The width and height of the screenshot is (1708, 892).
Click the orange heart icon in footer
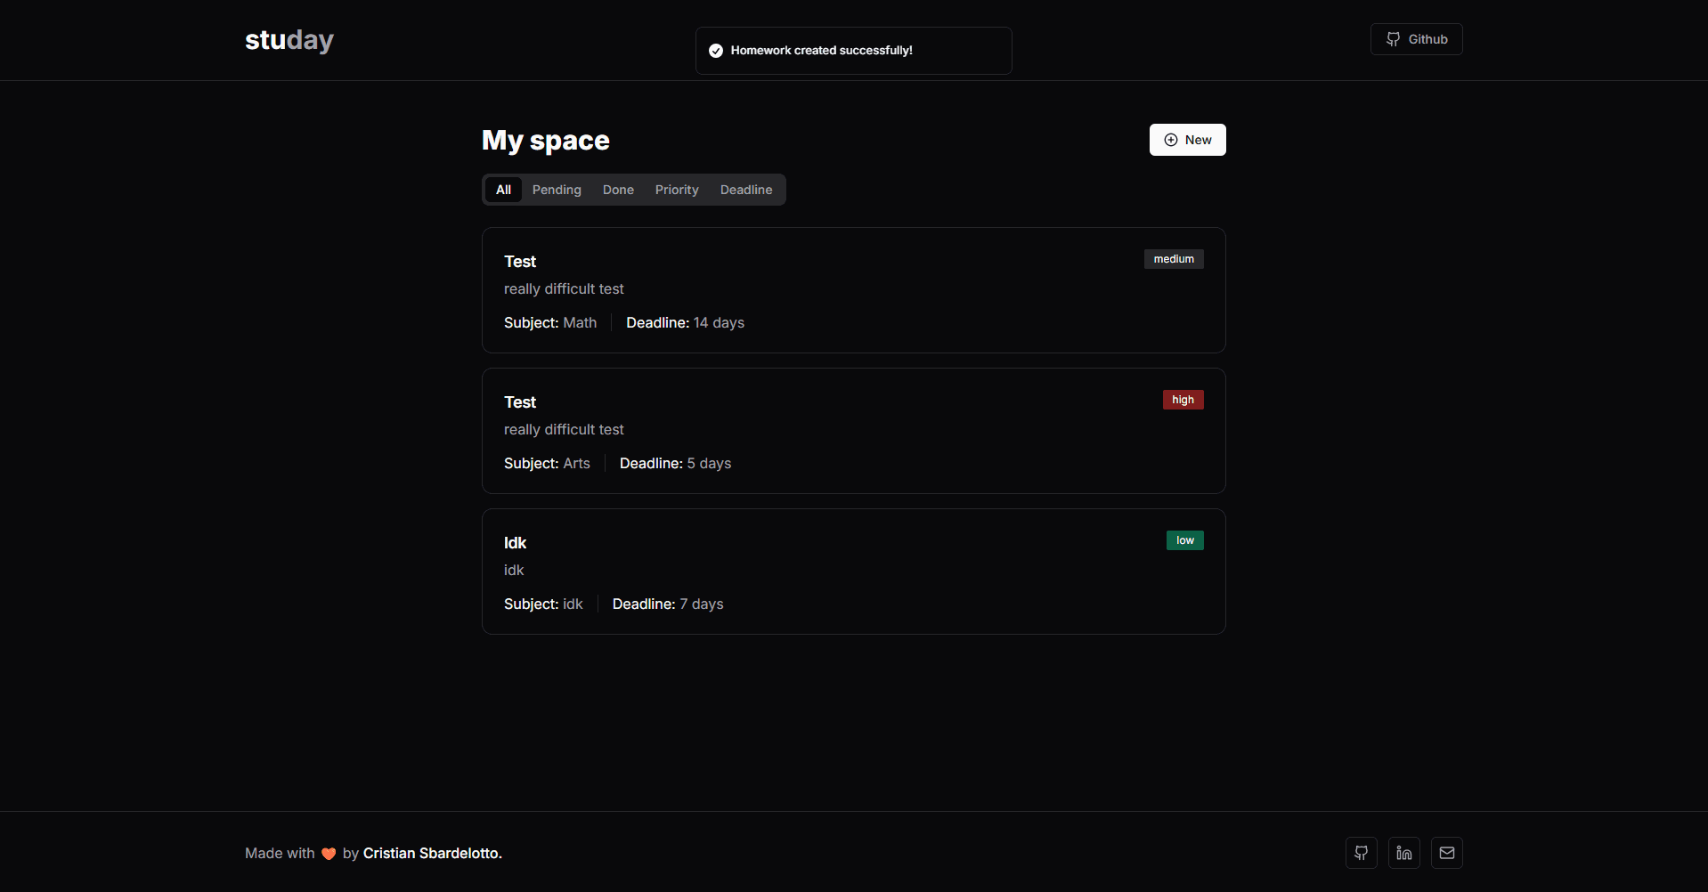point(329,854)
